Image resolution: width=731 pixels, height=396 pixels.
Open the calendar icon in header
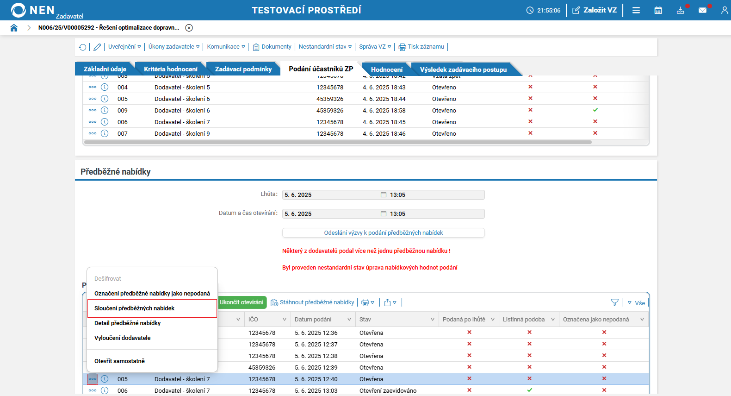(x=658, y=10)
